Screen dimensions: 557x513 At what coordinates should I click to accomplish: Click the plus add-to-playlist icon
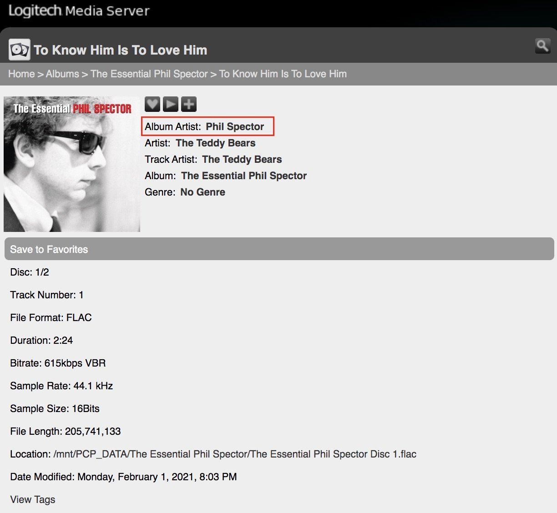click(x=188, y=104)
